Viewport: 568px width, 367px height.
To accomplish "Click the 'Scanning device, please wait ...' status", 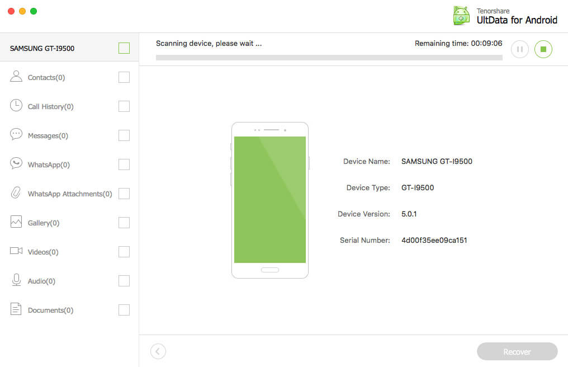I will (x=209, y=44).
